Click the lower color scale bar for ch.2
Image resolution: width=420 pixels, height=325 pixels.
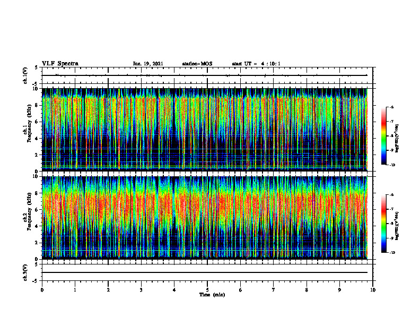[x=384, y=224]
